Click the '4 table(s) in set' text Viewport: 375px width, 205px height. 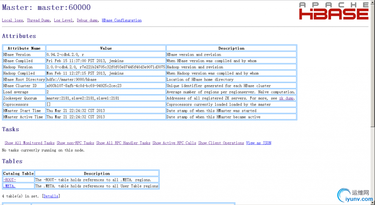(21, 196)
